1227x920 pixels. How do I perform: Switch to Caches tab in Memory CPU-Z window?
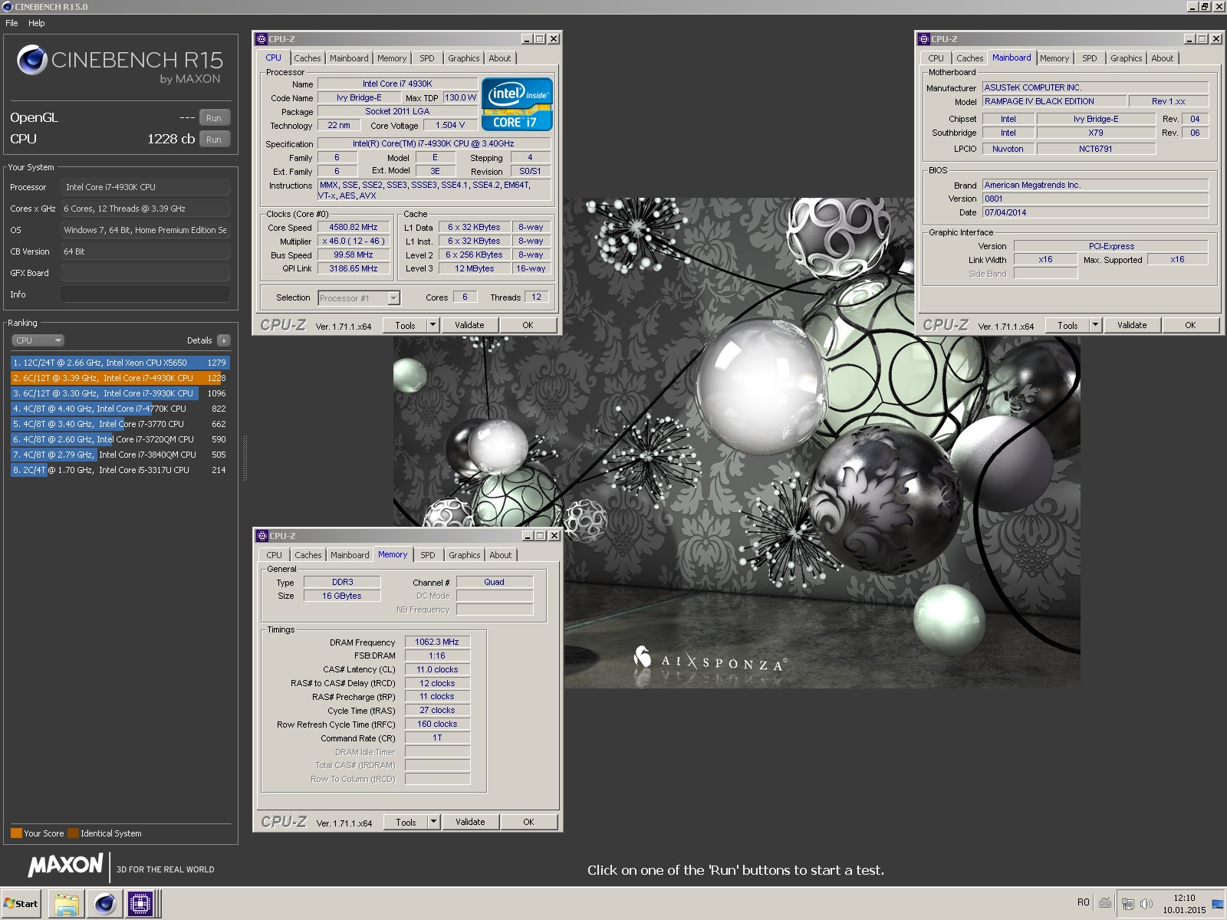[x=308, y=555]
